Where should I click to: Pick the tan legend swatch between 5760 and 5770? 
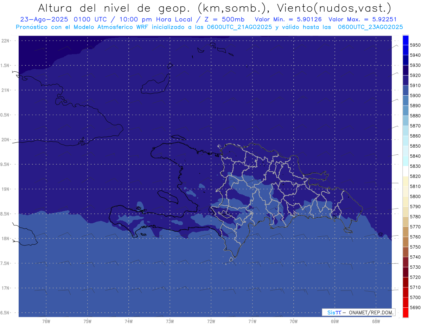(405, 232)
